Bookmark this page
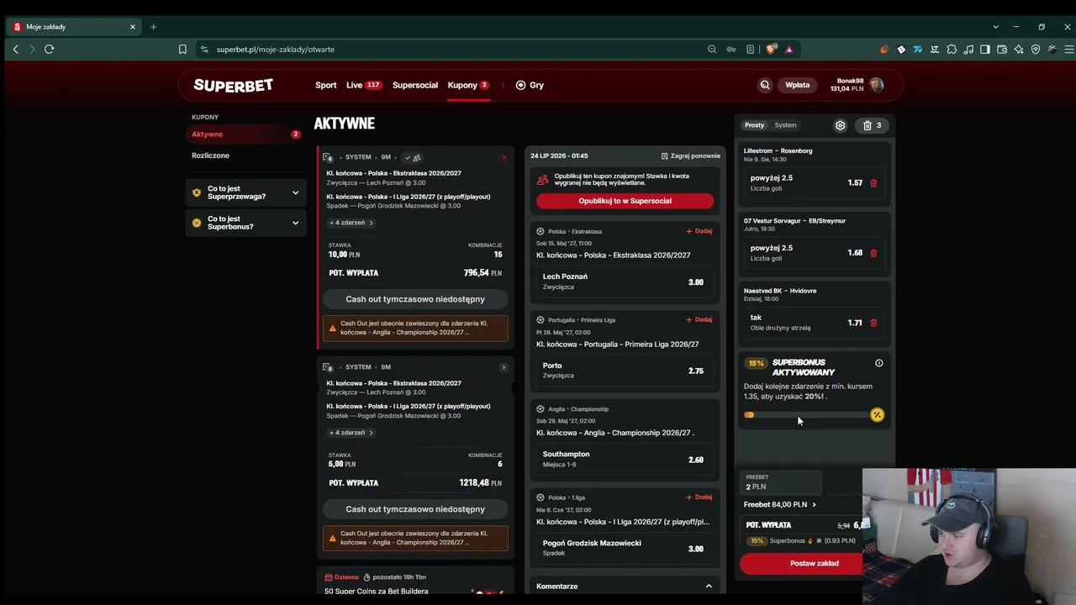This screenshot has width=1076, height=605. click(182, 50)
